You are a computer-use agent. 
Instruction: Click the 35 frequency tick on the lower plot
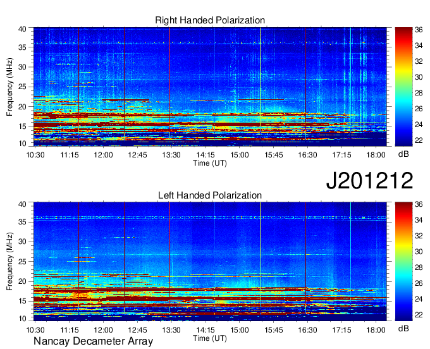coord(22,222)
